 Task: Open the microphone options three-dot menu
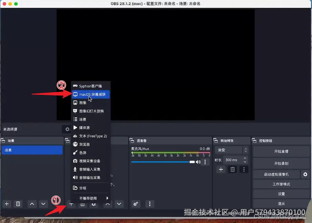pyautogui.click(x=205, y=161)
